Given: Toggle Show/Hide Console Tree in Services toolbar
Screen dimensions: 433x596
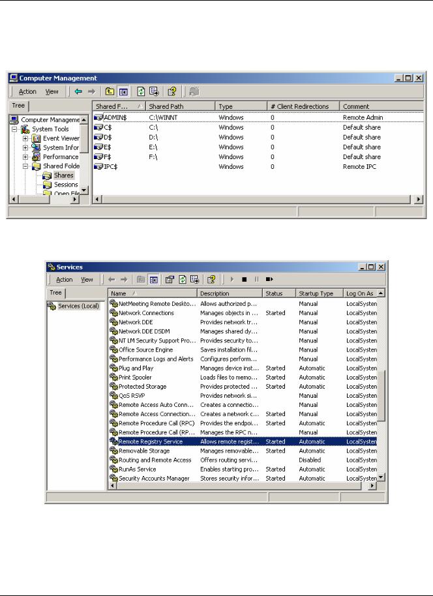Looking at the screenshot, I should pyautogui.click(x=154, y=279).
